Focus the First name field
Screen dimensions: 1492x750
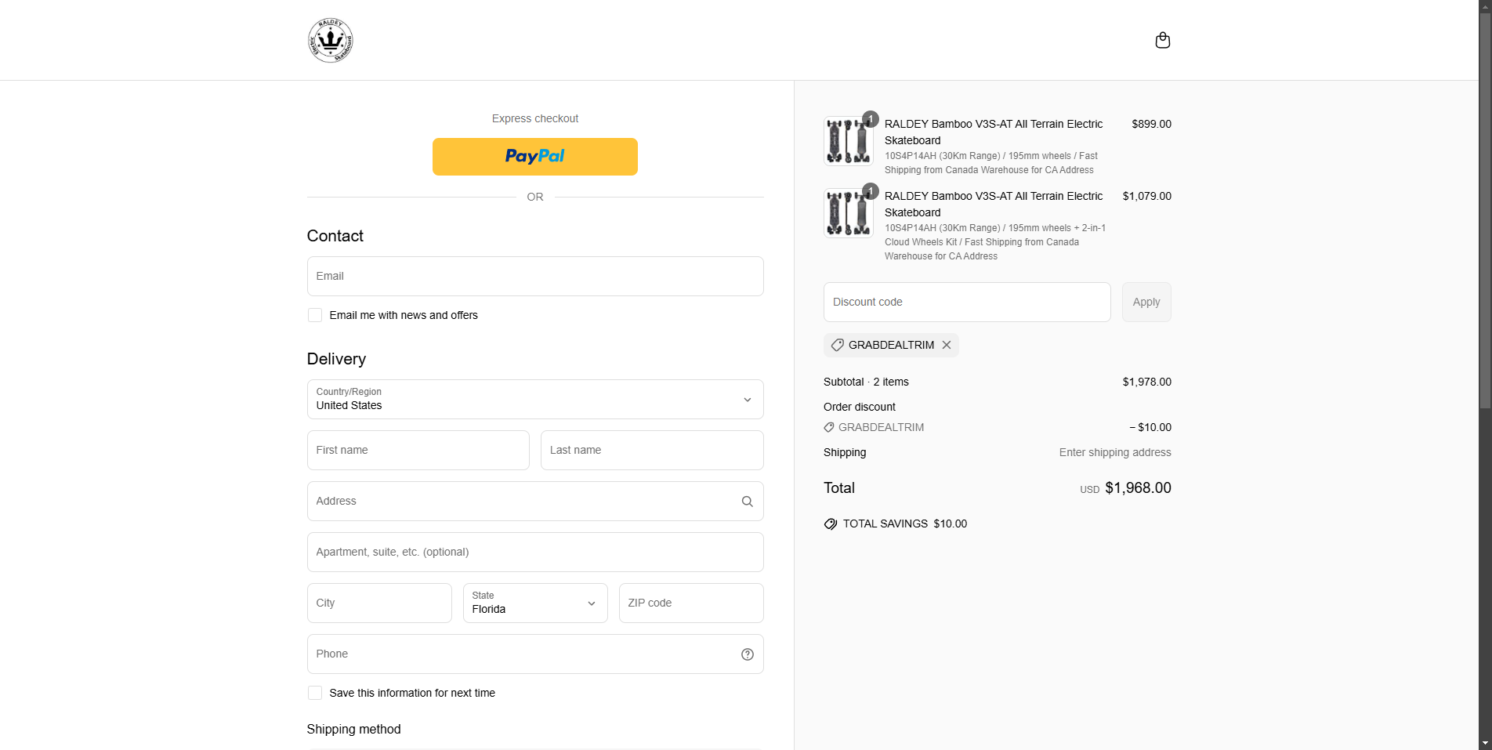[418, 450]
